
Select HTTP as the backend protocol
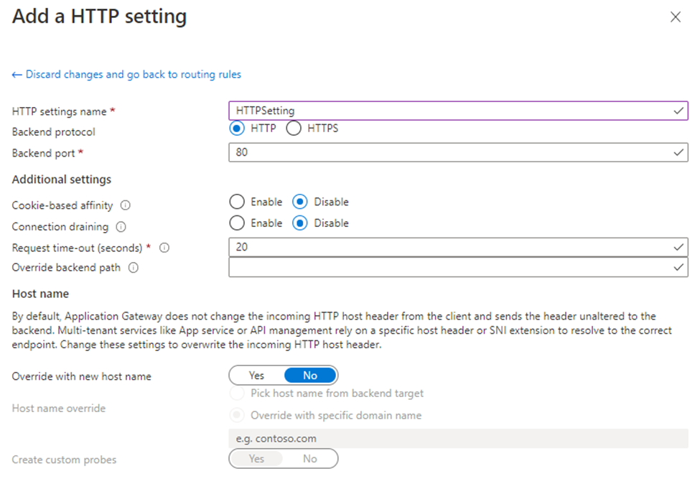tap(237, 128)
